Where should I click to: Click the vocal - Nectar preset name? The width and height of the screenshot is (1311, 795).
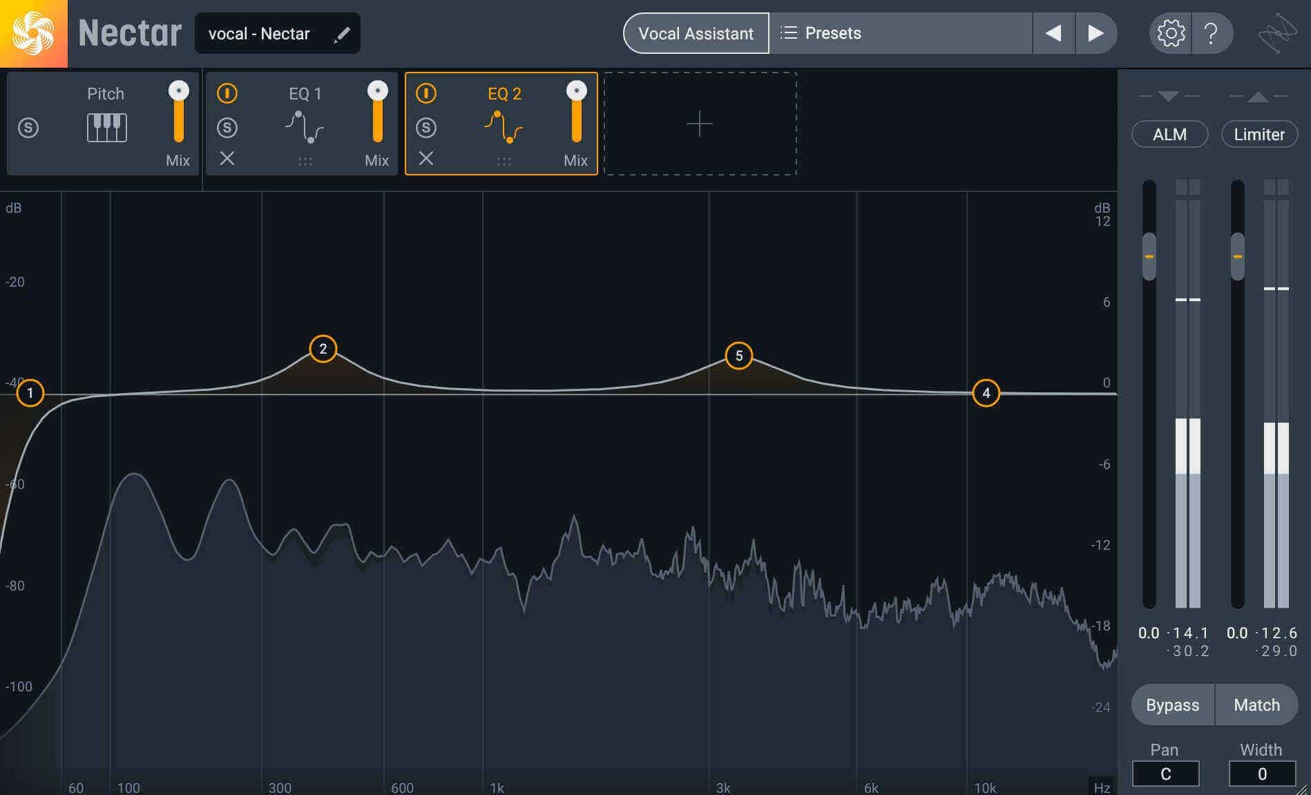point(259,34)
